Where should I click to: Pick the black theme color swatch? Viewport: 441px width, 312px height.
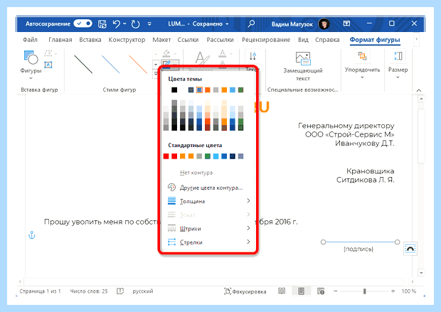click(x=174, y=90)
